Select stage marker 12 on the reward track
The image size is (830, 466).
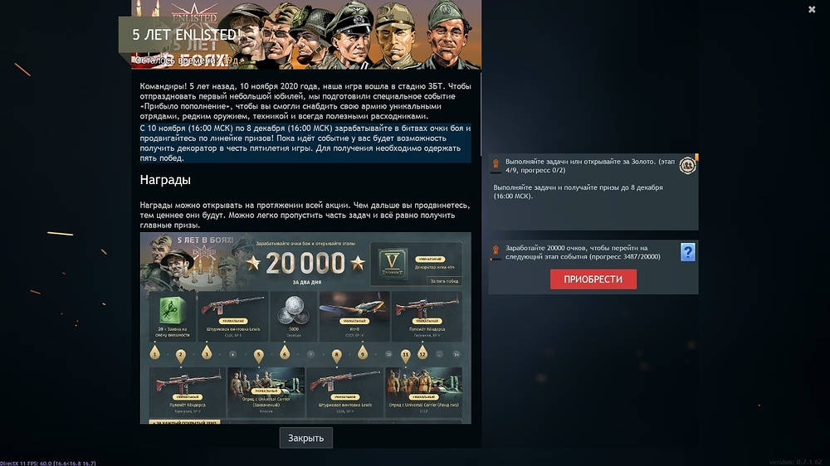click(422, 352)
